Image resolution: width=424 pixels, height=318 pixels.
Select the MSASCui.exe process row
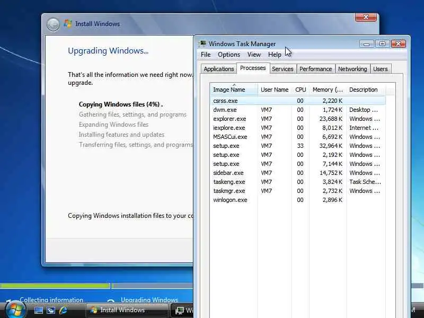[x=298, y=137]
